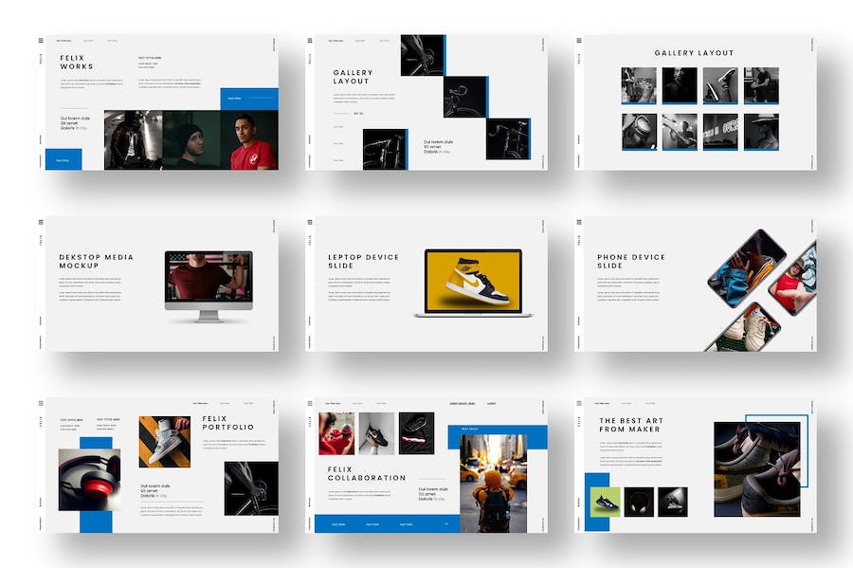Click first navigation title atop Felix Works slide
Viewport: 853px width, 568px height.
tap(64, 41)
